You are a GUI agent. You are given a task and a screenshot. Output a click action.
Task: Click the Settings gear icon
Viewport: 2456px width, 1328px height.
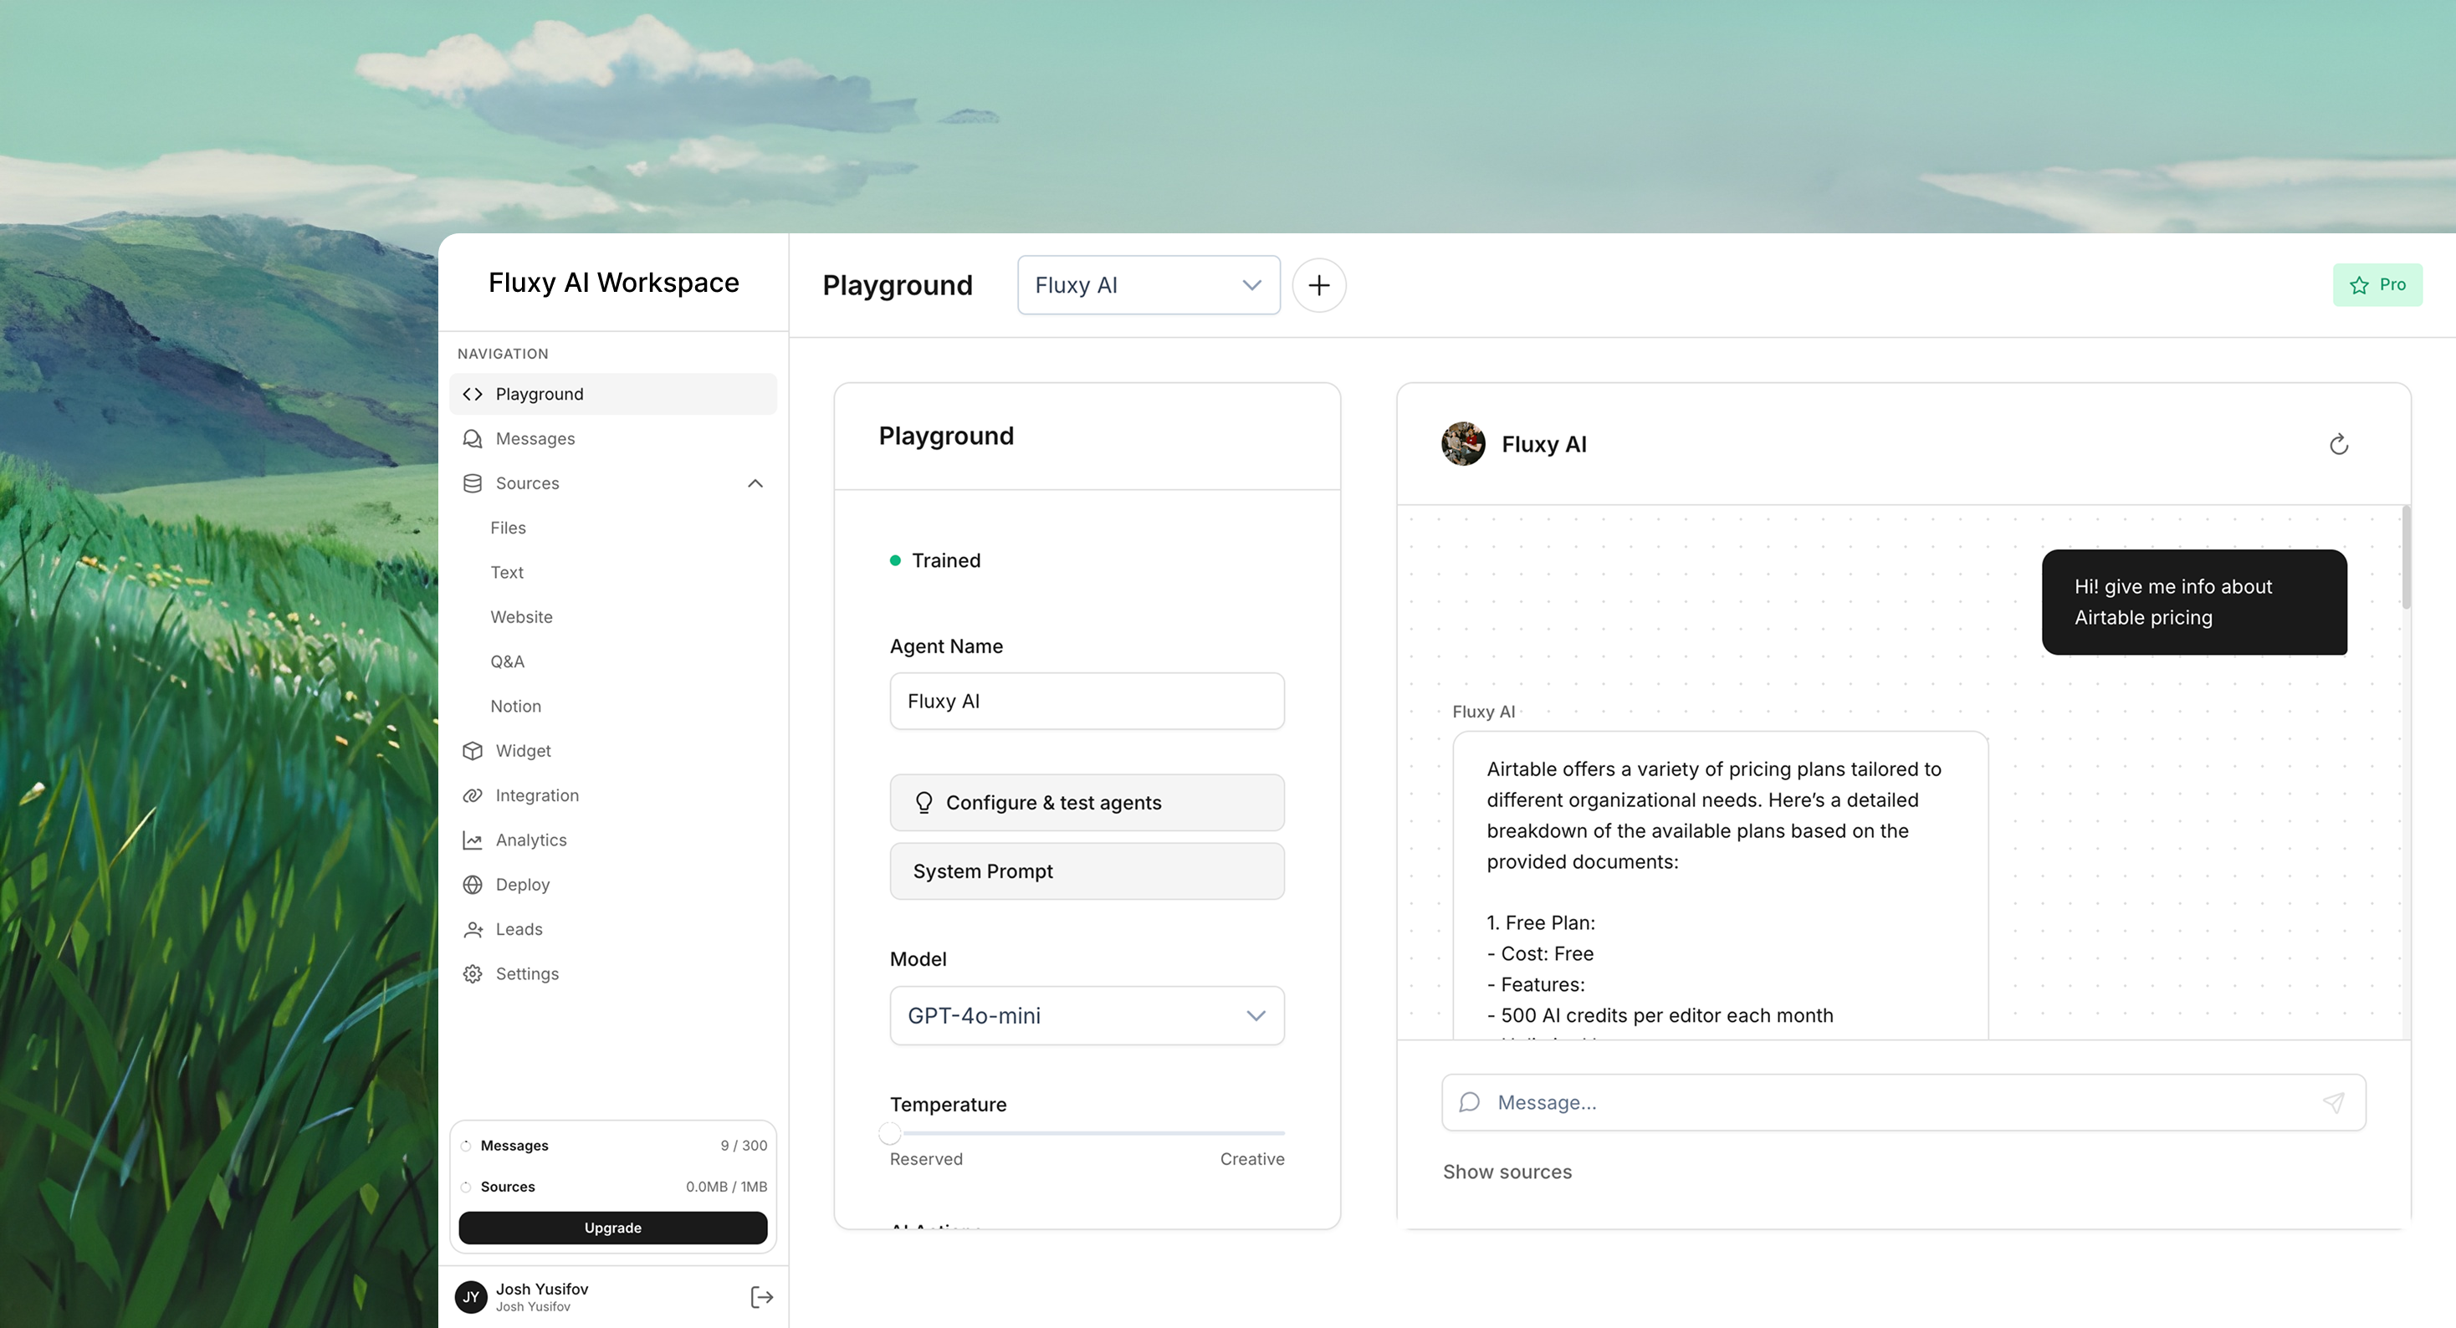point(472,973)
